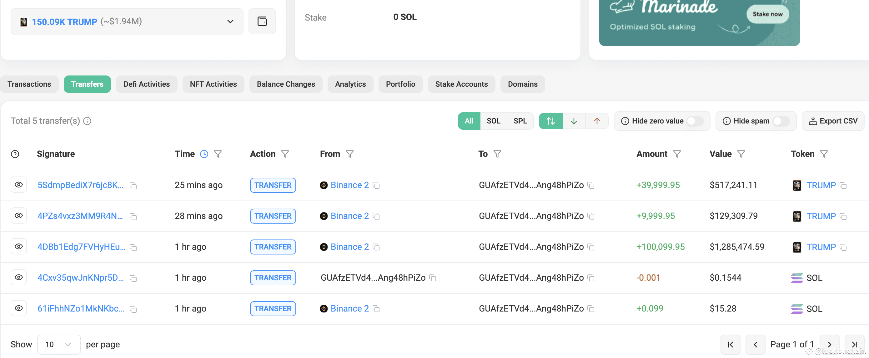Click eye icon for the 4DBb1Edg7FVHyHEu row

[x=19, y=247]
